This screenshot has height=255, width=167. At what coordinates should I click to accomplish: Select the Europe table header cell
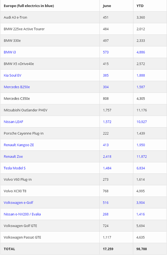click(x=50, y=6)
